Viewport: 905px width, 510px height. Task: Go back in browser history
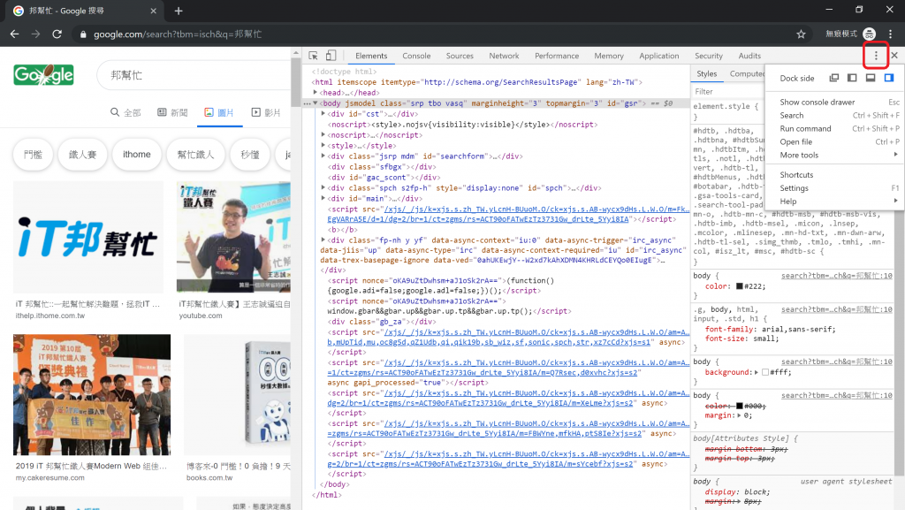14,34
